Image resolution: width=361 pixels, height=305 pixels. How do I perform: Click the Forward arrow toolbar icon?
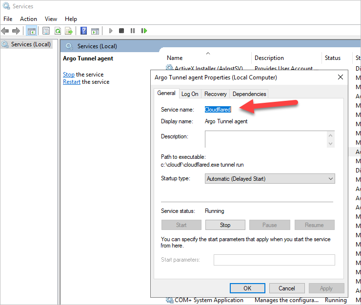click(16, 31)
